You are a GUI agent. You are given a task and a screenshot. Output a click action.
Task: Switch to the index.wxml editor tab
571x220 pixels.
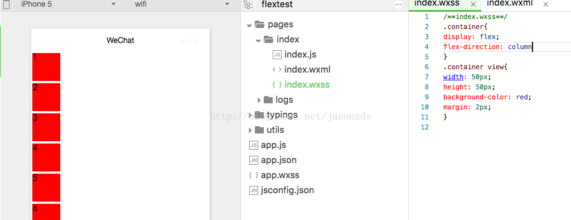point(510,4)
